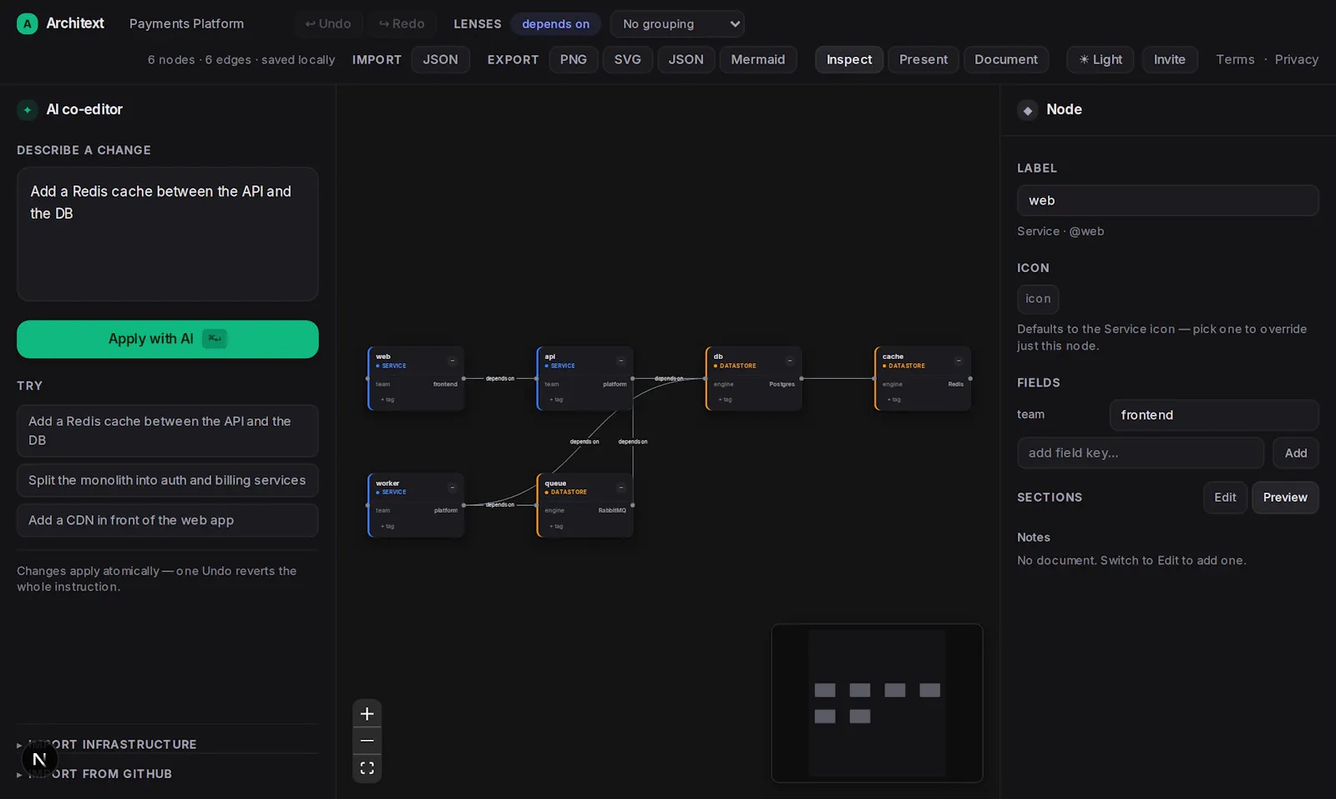1336x799 pixels.
Task: Switch to Present mode
Action: (924, 59)
